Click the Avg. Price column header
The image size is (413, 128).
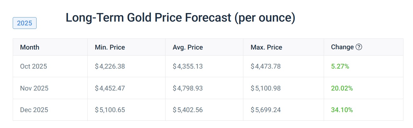point(188,47)
